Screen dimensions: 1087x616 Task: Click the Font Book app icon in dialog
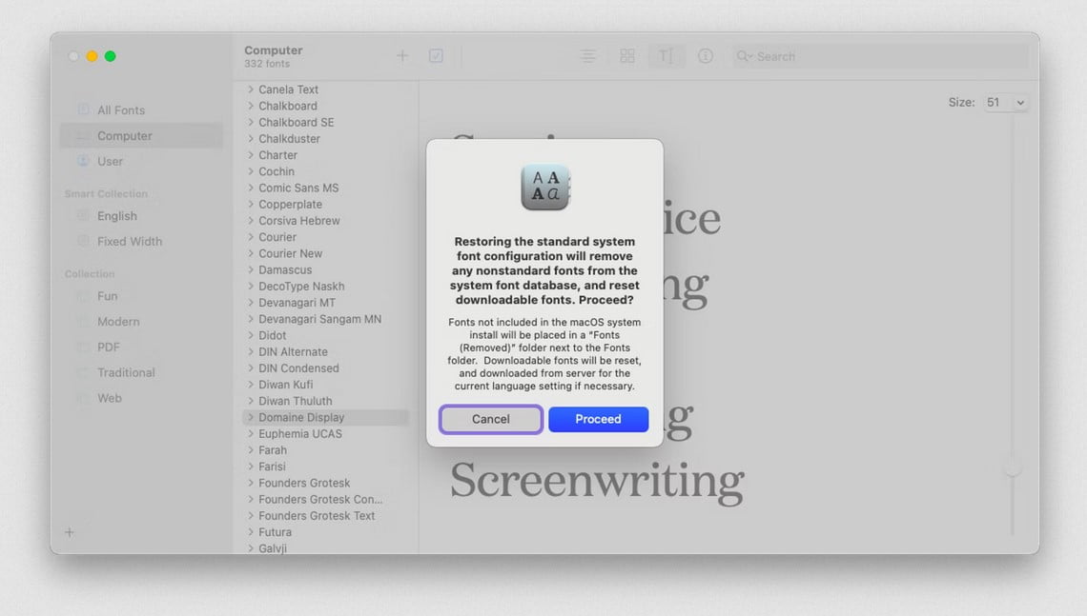[x=545, y=187]
